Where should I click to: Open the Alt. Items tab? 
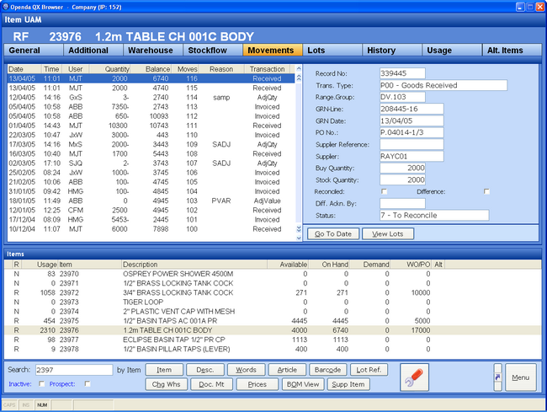coord(512,51)
